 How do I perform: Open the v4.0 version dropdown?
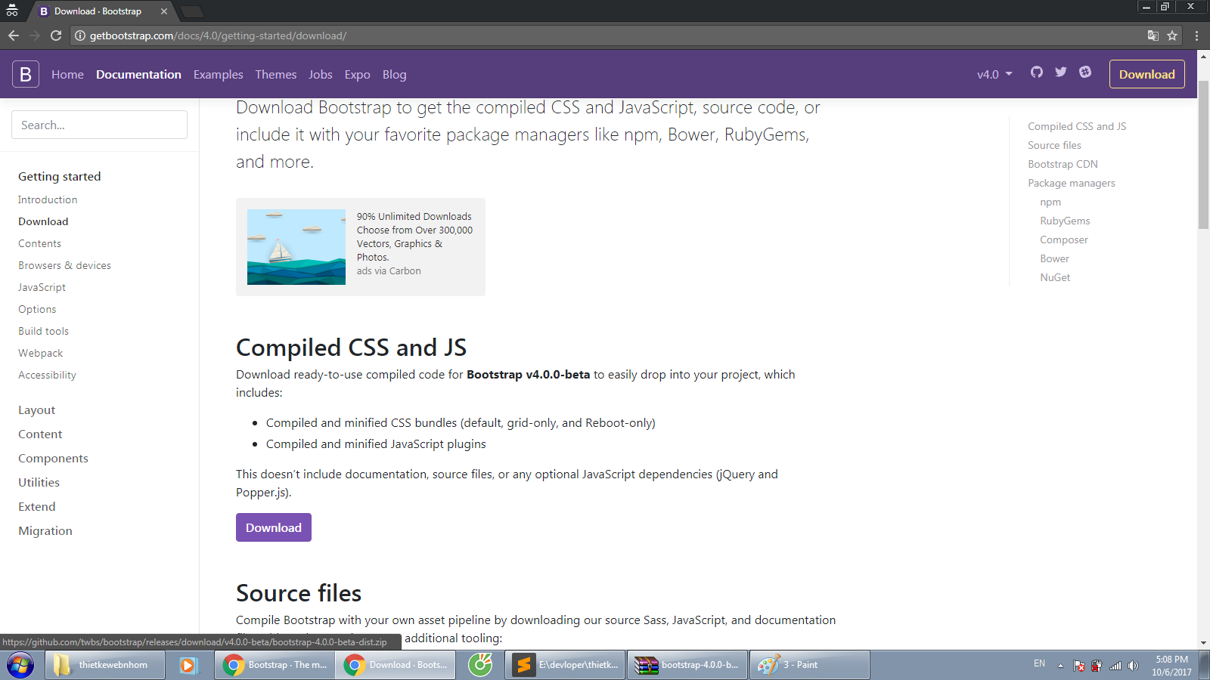(x=994, y=74)
